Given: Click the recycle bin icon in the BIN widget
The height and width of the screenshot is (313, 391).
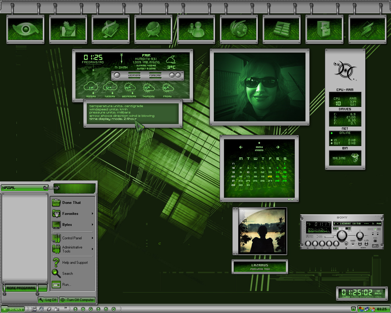Looking at the screenshot, I should (356, 157).
